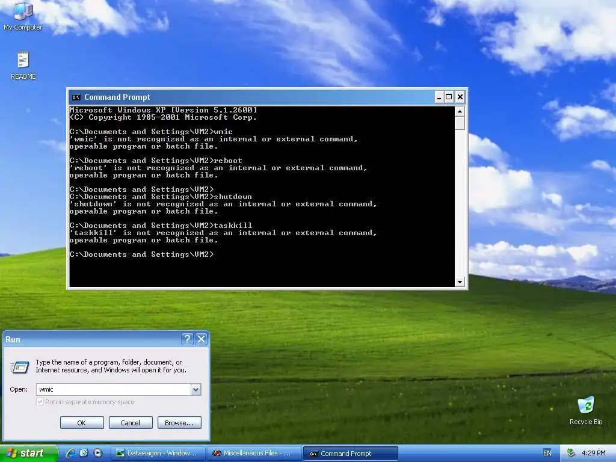616x462 pixels.
Task: Click OK in the Run dialog
Action: tap(82, 423)
